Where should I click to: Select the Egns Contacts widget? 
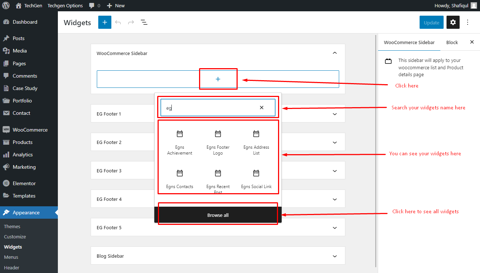click(179, 179)
